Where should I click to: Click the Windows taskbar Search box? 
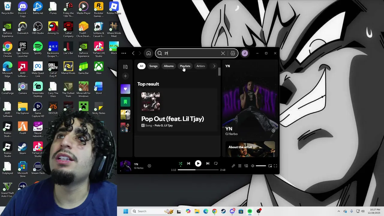point(152,211)
